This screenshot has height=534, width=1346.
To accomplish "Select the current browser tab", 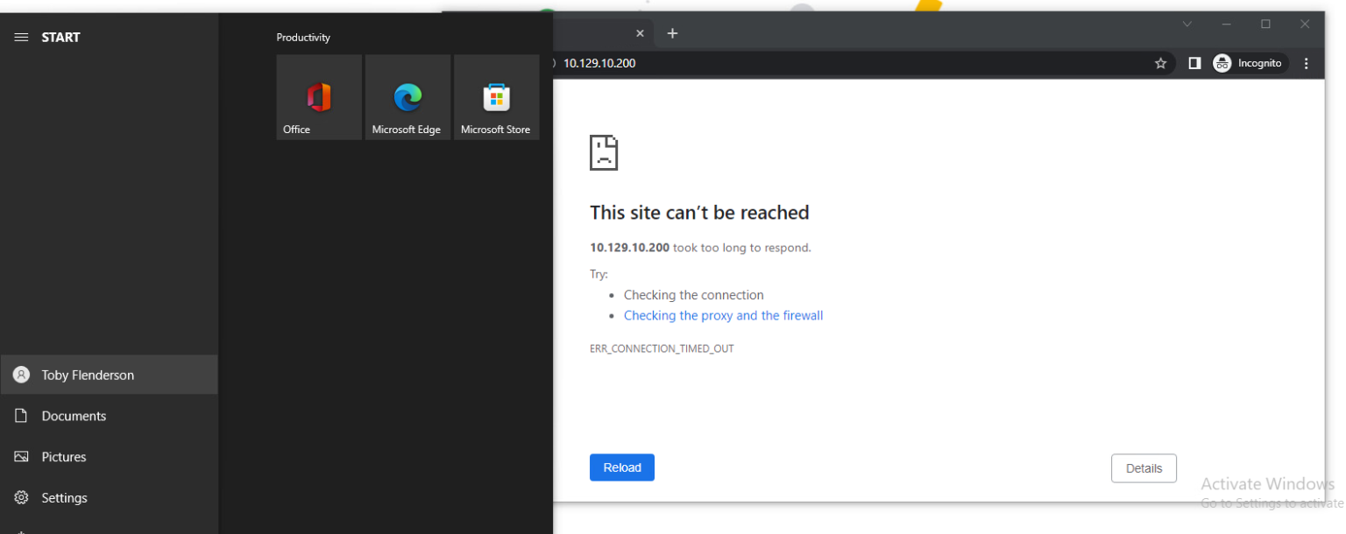I will (596, 33).
